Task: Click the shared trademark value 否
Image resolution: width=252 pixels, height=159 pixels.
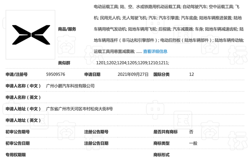Action: click(191, 132)
